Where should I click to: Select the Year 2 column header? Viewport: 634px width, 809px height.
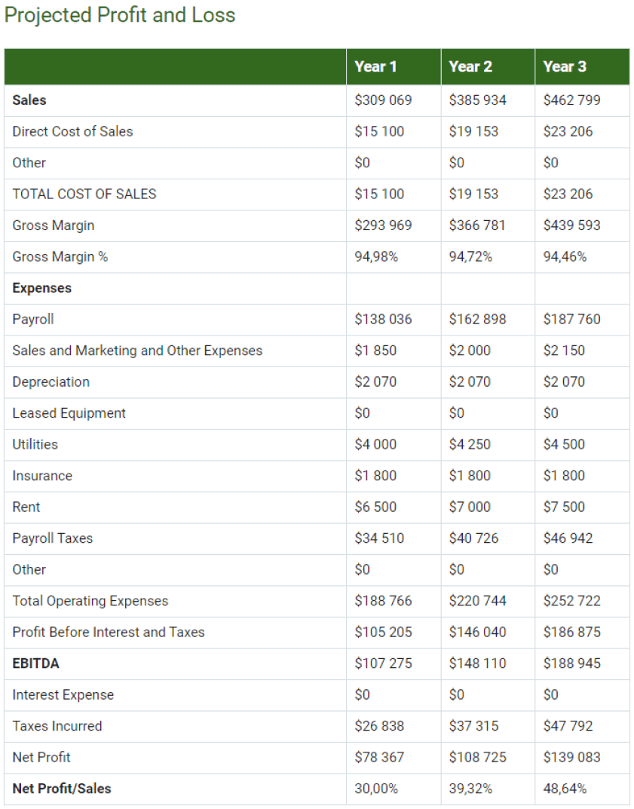point(470,66)
